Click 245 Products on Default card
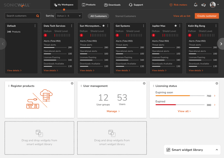Viewport: 224px width, 158px height. pyautogui.click(x=14, y=32)
